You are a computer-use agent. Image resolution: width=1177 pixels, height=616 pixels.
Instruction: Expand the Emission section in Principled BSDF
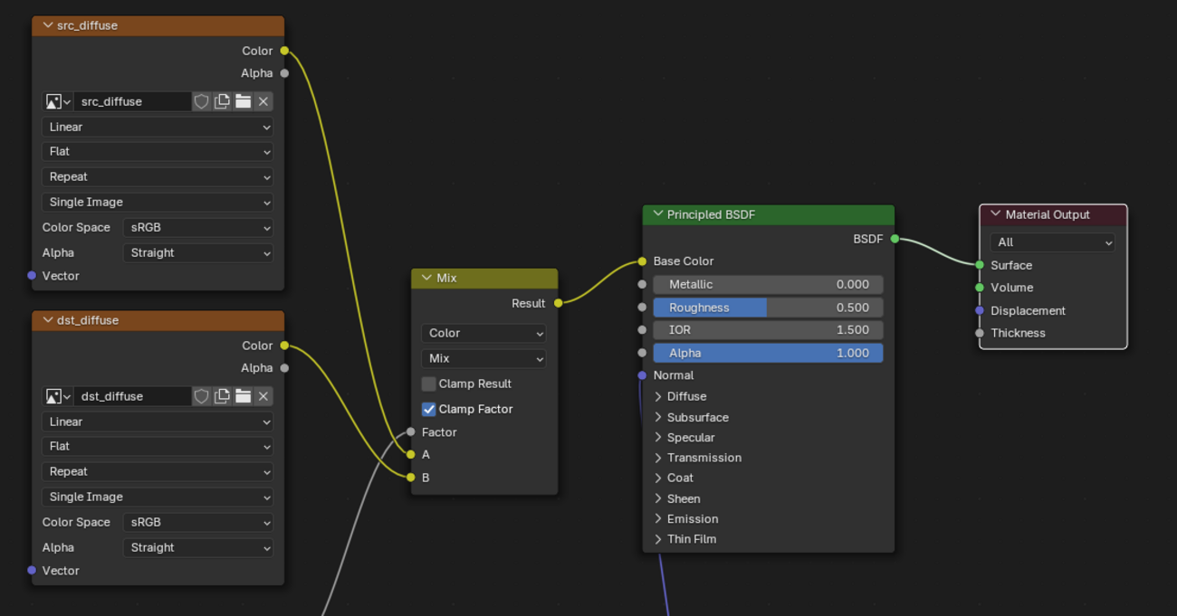tap(659, 518)
